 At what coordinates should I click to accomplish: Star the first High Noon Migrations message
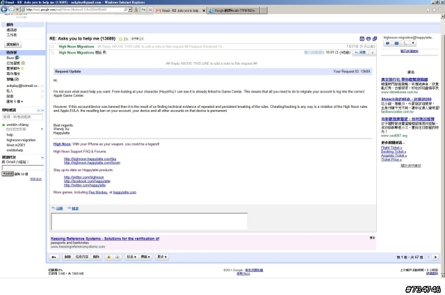click(53, 47)
